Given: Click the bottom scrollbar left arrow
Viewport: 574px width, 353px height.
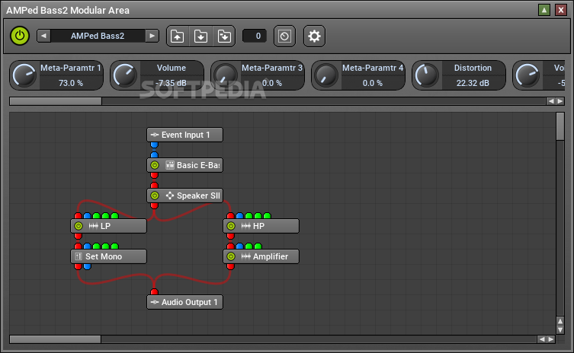Looking at the screenshot, I should [542, 339].
